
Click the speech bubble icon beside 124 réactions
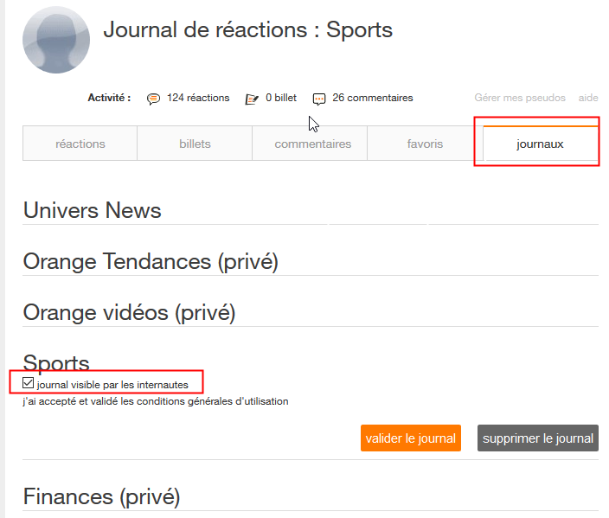pos(153,99)
